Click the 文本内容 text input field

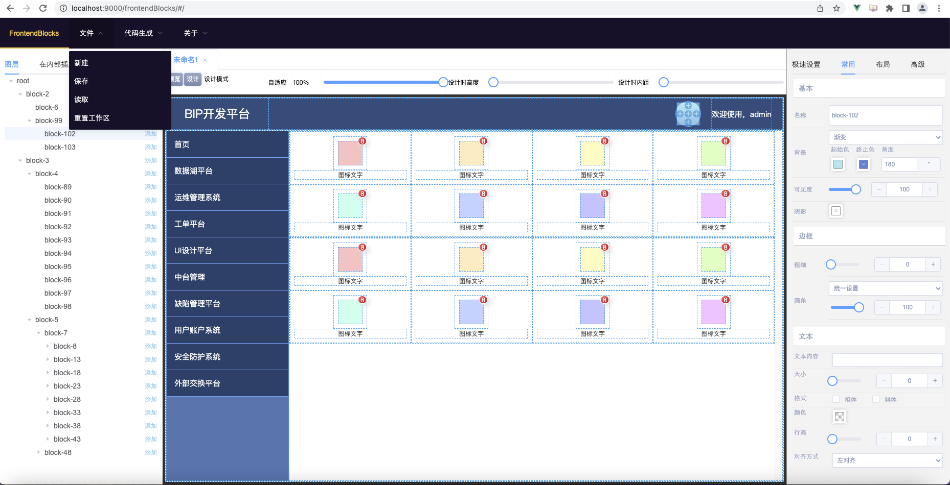(888, 359)
